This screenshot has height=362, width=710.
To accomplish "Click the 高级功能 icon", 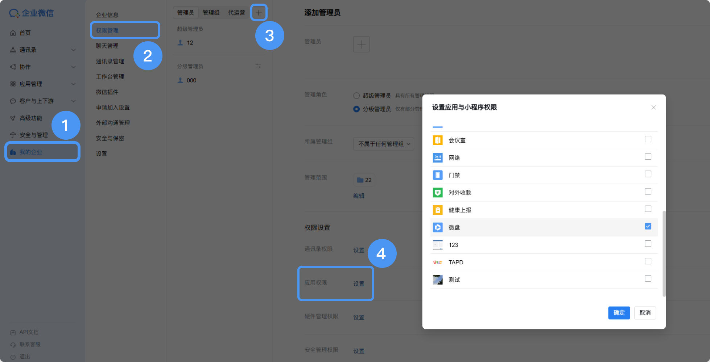I will point(13,118).
